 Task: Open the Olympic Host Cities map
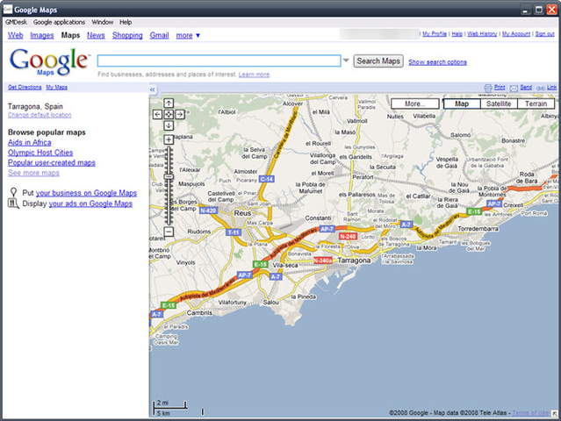[x=40, y=153]
